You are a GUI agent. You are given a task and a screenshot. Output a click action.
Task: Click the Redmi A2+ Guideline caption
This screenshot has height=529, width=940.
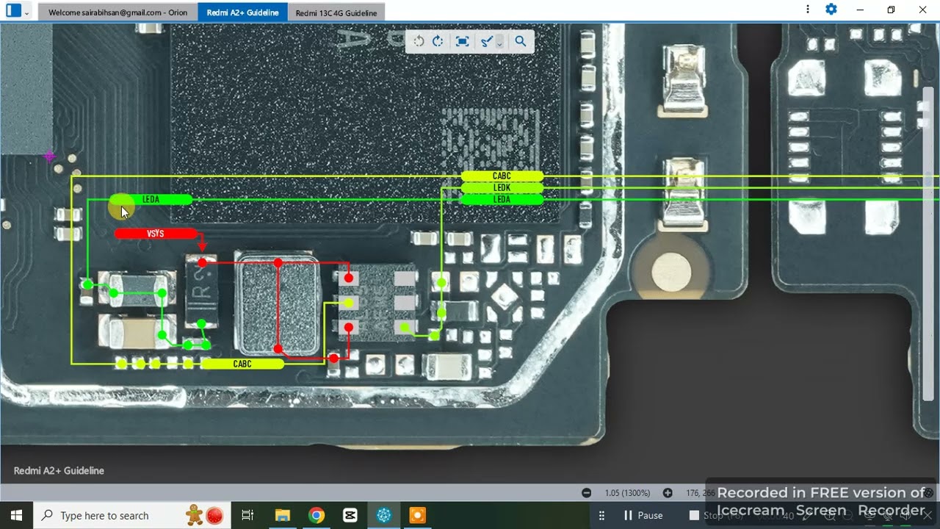tap(59, 470)
